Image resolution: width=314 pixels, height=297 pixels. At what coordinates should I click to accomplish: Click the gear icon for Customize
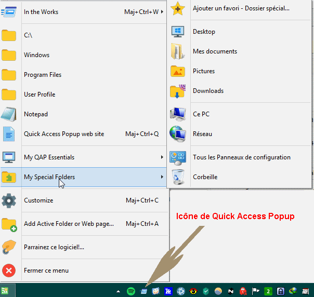tap(9, 200)
